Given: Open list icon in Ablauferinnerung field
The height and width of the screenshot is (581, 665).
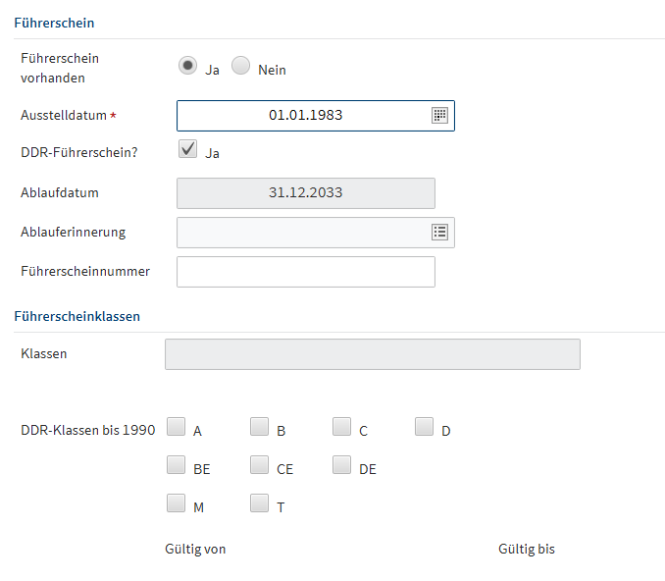Looking at the screenshot, I should coord(439,233).
